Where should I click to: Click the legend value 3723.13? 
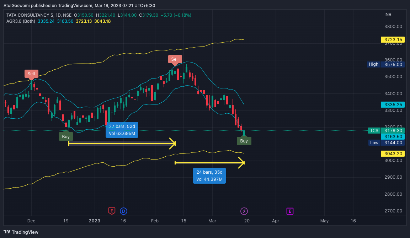point(84,21)
